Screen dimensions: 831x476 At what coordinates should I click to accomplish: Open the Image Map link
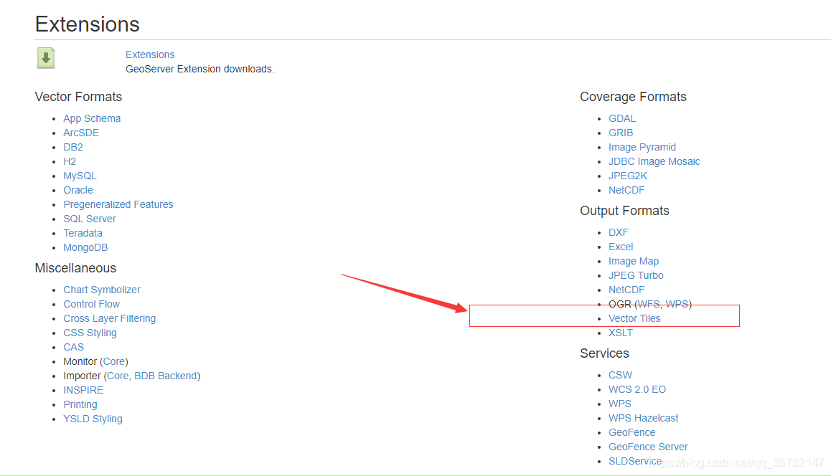[x=634, y=261]
